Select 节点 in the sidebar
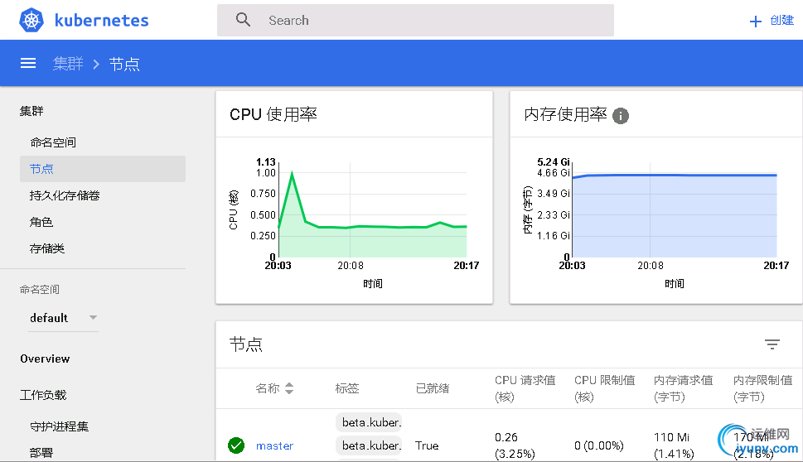This screenshot has width=803, height=462. pyautogui.click(x=41, y=169)
